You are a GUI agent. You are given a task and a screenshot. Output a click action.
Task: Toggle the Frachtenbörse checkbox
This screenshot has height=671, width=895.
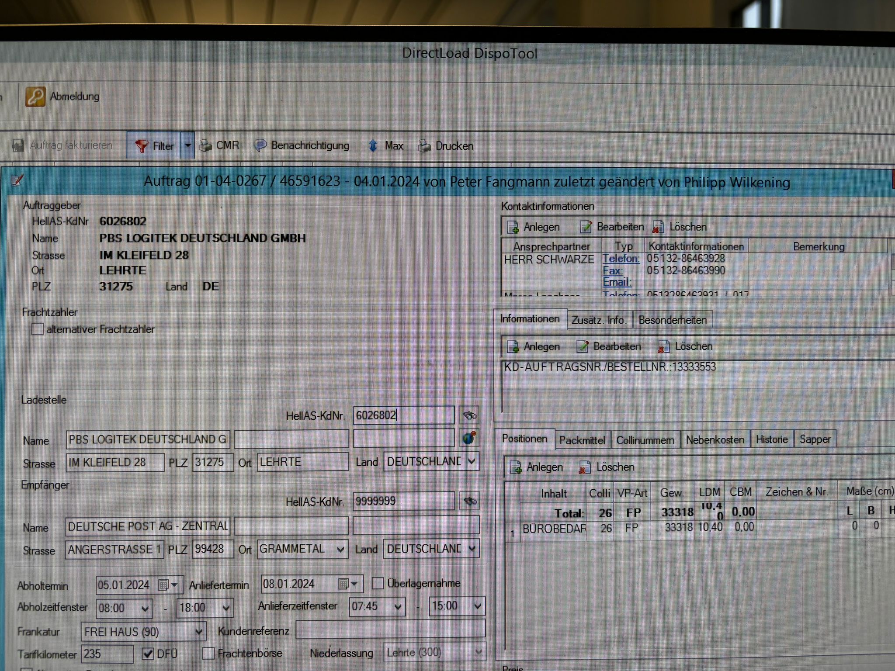[x=208, y=654]
